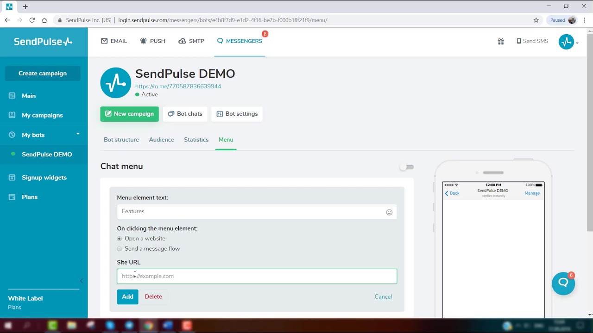Open File Explorer from the taskbar

click(71, 326)
